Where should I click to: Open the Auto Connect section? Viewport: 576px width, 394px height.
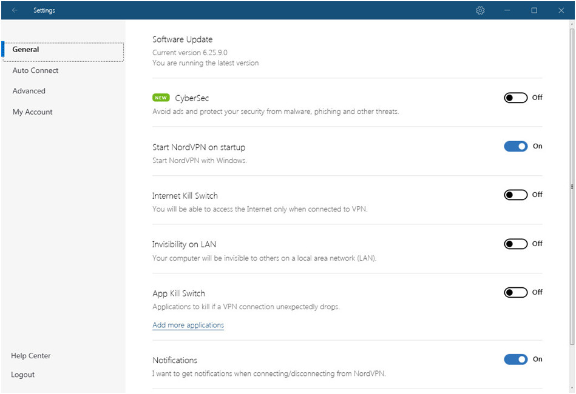(35, 70)
